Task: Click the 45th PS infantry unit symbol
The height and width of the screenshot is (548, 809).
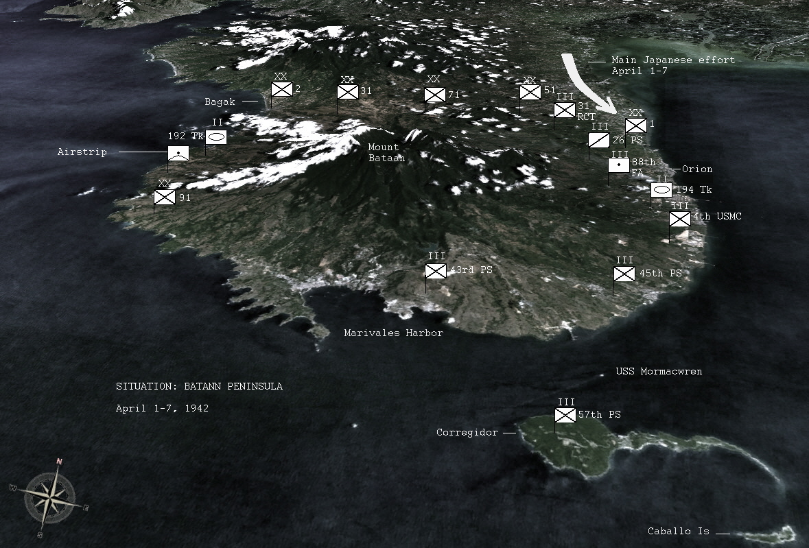Action: 624,274
